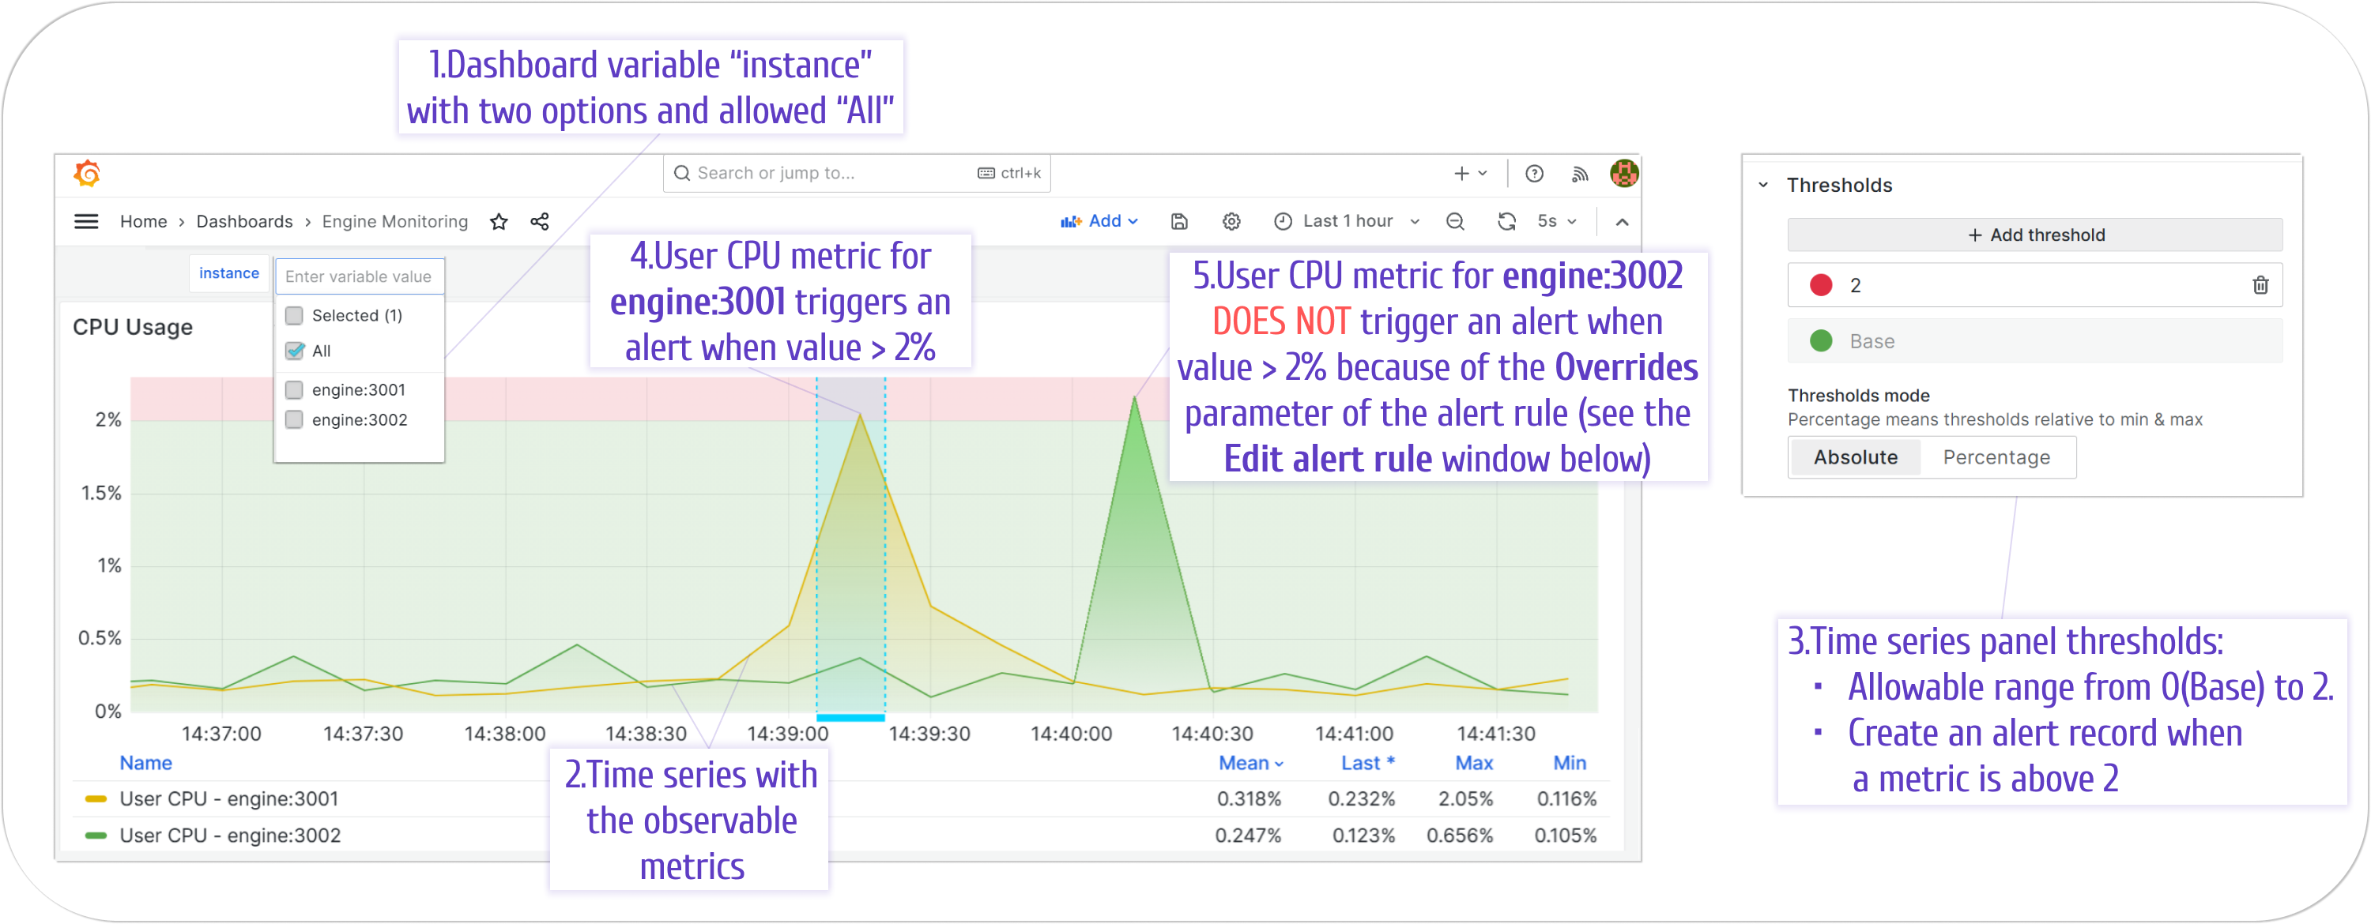Viewport: 2371px width, 924px height.
Task: Click the threshold value 2 field
Action: coord(2034,285)
